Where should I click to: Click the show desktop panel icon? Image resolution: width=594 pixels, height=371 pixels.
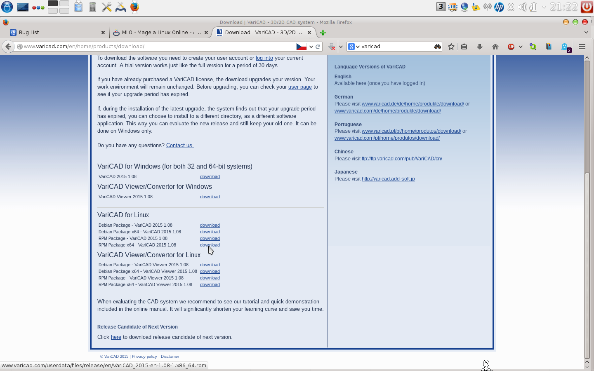click(23, 7)
